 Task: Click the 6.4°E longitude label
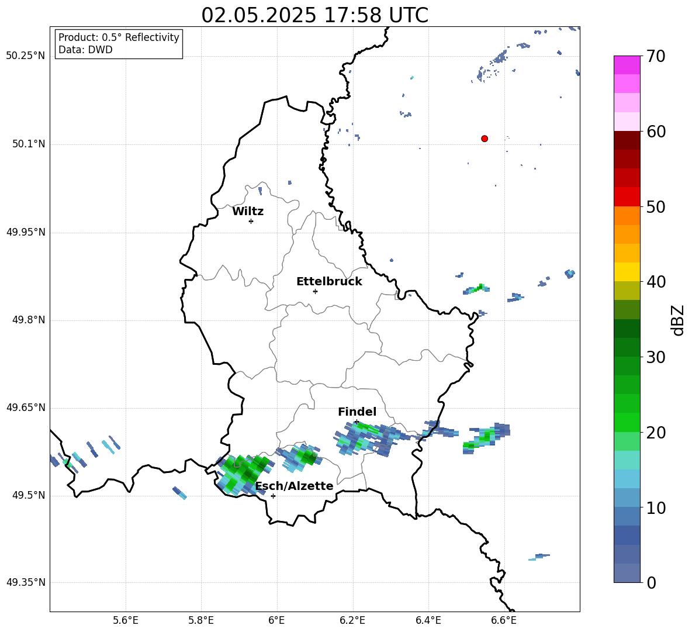pyautogui.click(x=428, y=620)
